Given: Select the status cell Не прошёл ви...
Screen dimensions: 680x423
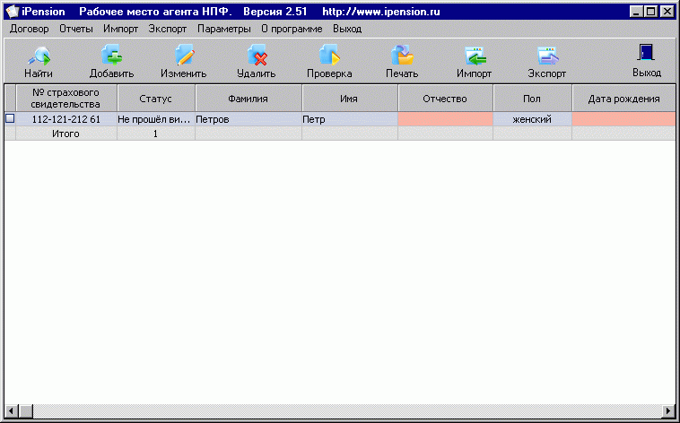Looking at the screenshot, I should click(156, 119).
